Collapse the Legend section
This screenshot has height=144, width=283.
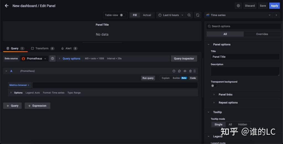coord(208,137)
